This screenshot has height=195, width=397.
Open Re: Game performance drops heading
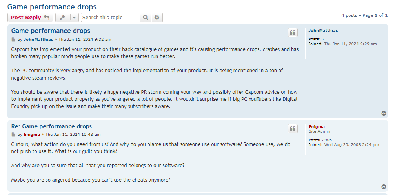click(51, 126)
